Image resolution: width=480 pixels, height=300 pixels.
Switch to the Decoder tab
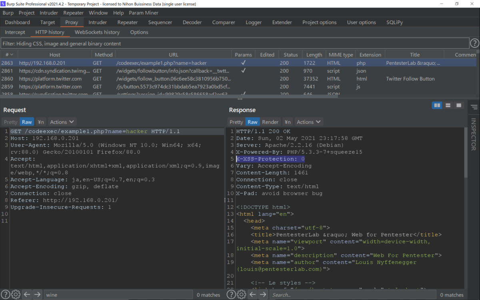coord(192,22)
